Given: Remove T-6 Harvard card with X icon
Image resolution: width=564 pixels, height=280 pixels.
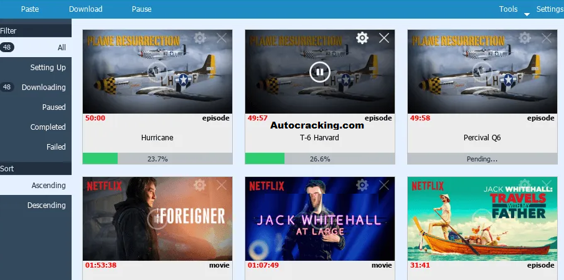Looking at the screenshot, I should click(x=384, y=38).
